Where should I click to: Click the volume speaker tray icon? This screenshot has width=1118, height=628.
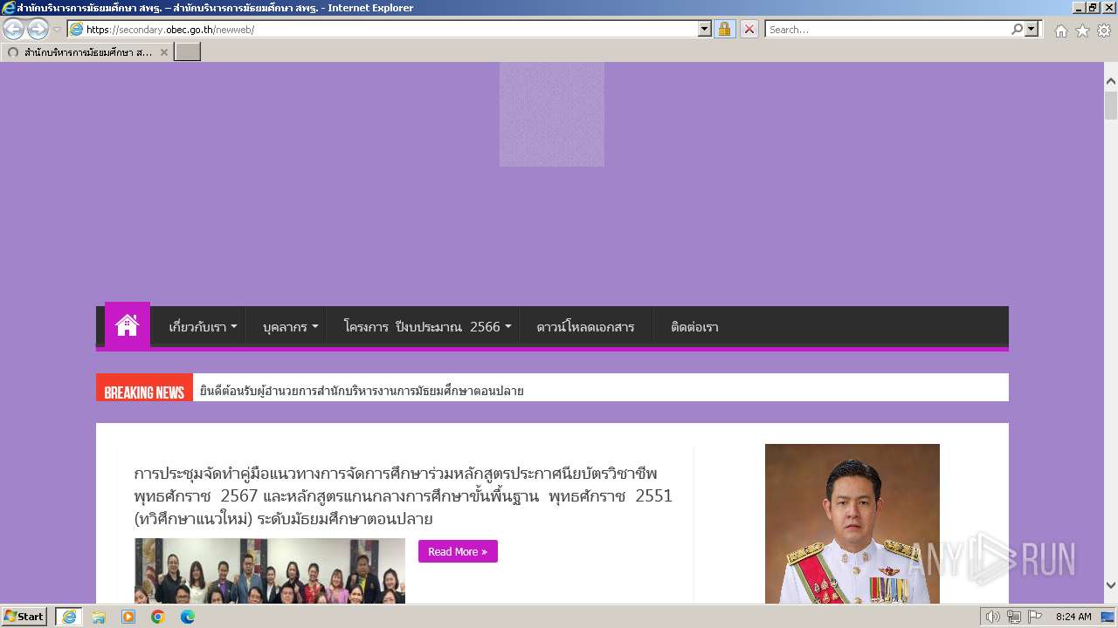coord(992,617)
